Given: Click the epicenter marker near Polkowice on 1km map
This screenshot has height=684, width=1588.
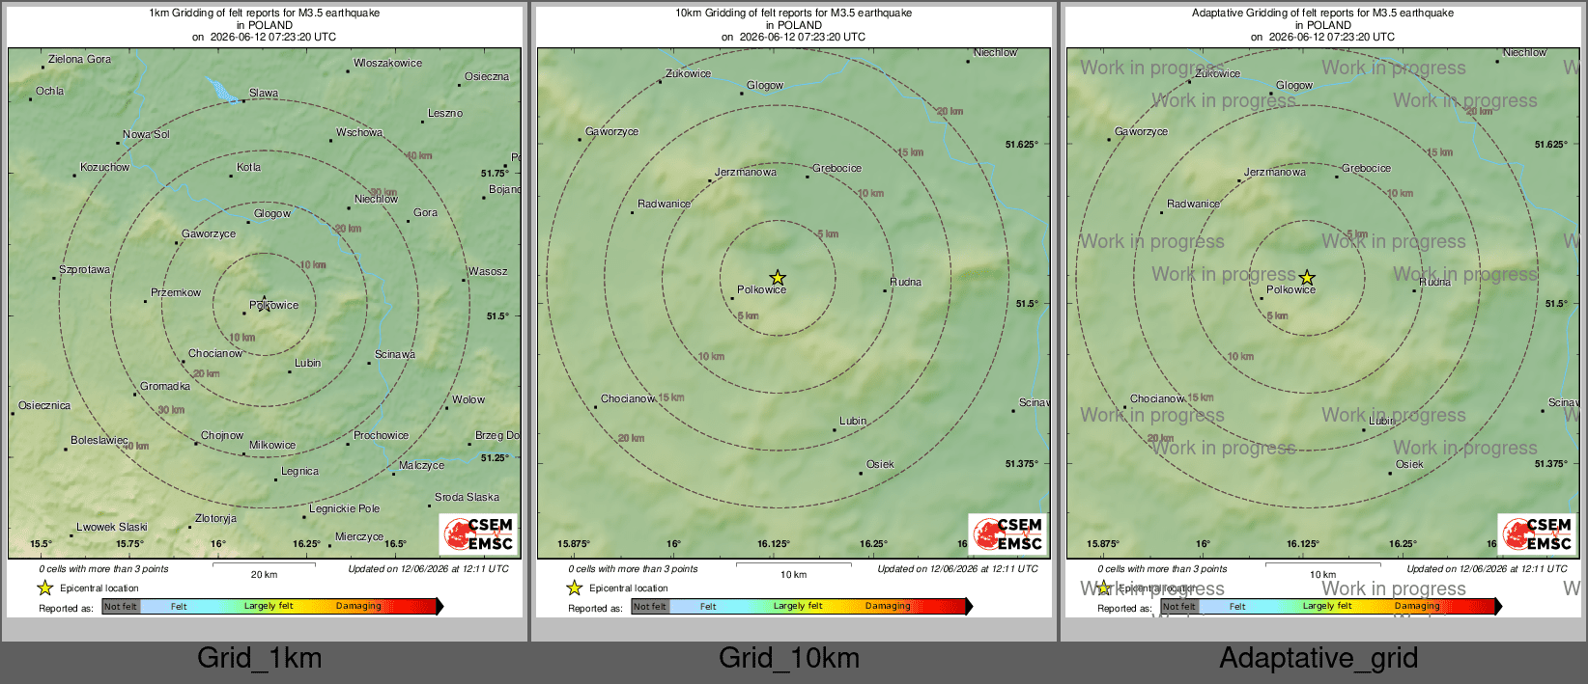Looking at the screenshot, I should pyautogui.click(x=265, y=303).
